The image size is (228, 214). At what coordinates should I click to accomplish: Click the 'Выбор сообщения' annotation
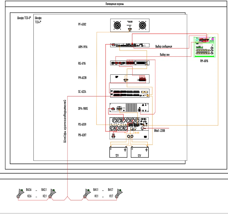pyautogui.click(x=164, y=47)
